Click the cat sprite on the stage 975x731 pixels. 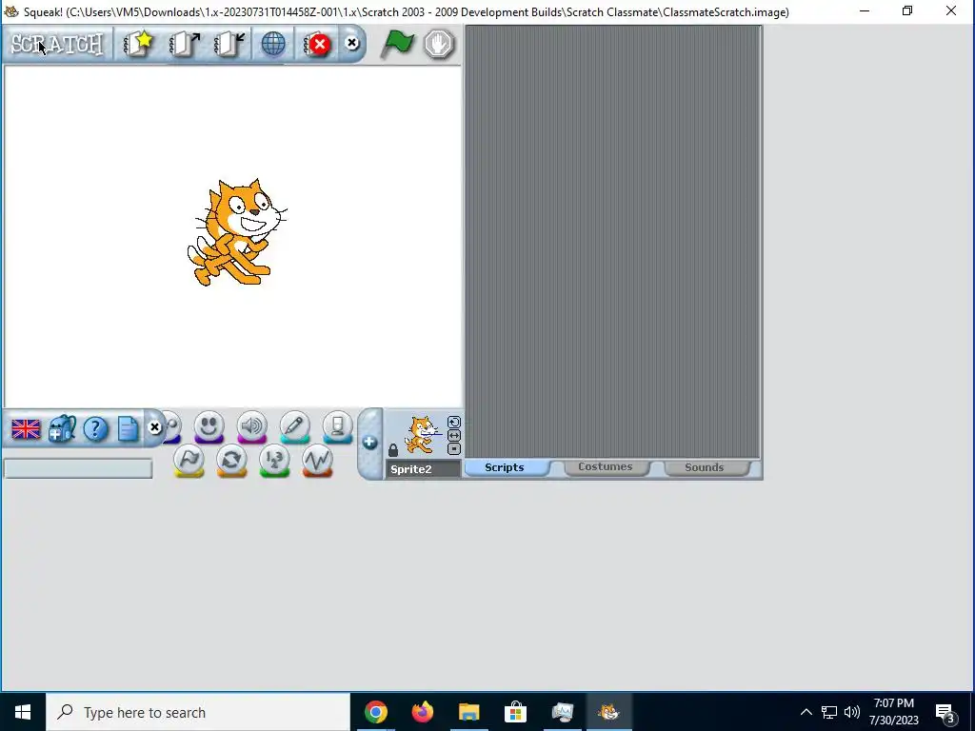click(236, 232)
